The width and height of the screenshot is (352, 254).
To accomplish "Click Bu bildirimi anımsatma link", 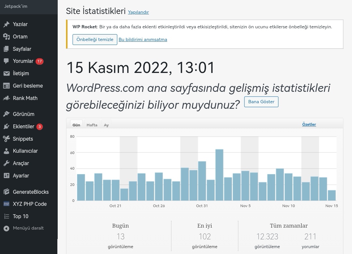I will (x=143, y=39).
